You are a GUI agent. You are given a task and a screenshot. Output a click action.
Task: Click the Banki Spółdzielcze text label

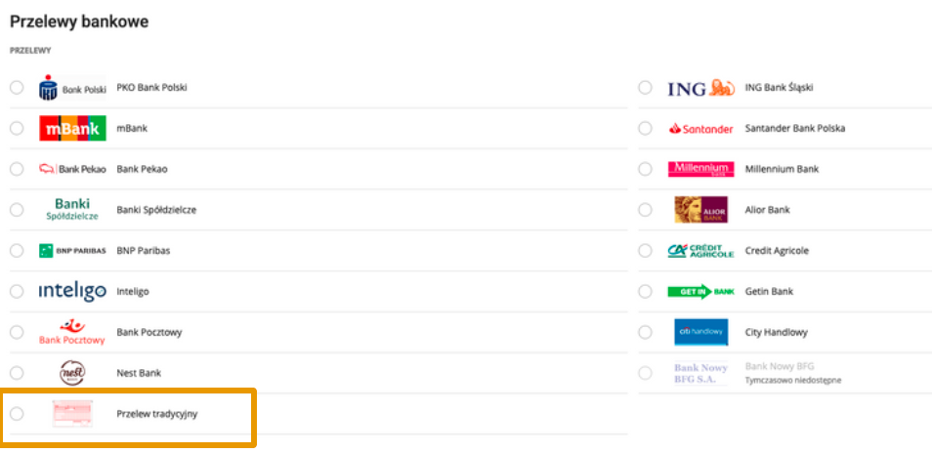[x=156, y=210]
